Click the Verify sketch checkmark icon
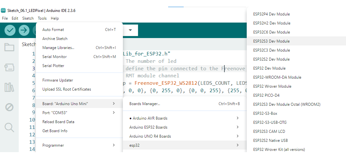Viewport: 346px width, 156px height. click(x=10, y=30)
